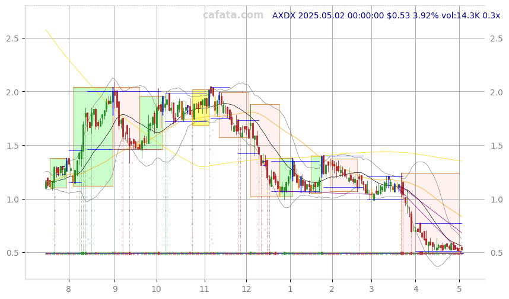The image size is (509, 299).
Task: Click month label 5 on x-axis
Action: 459,289
